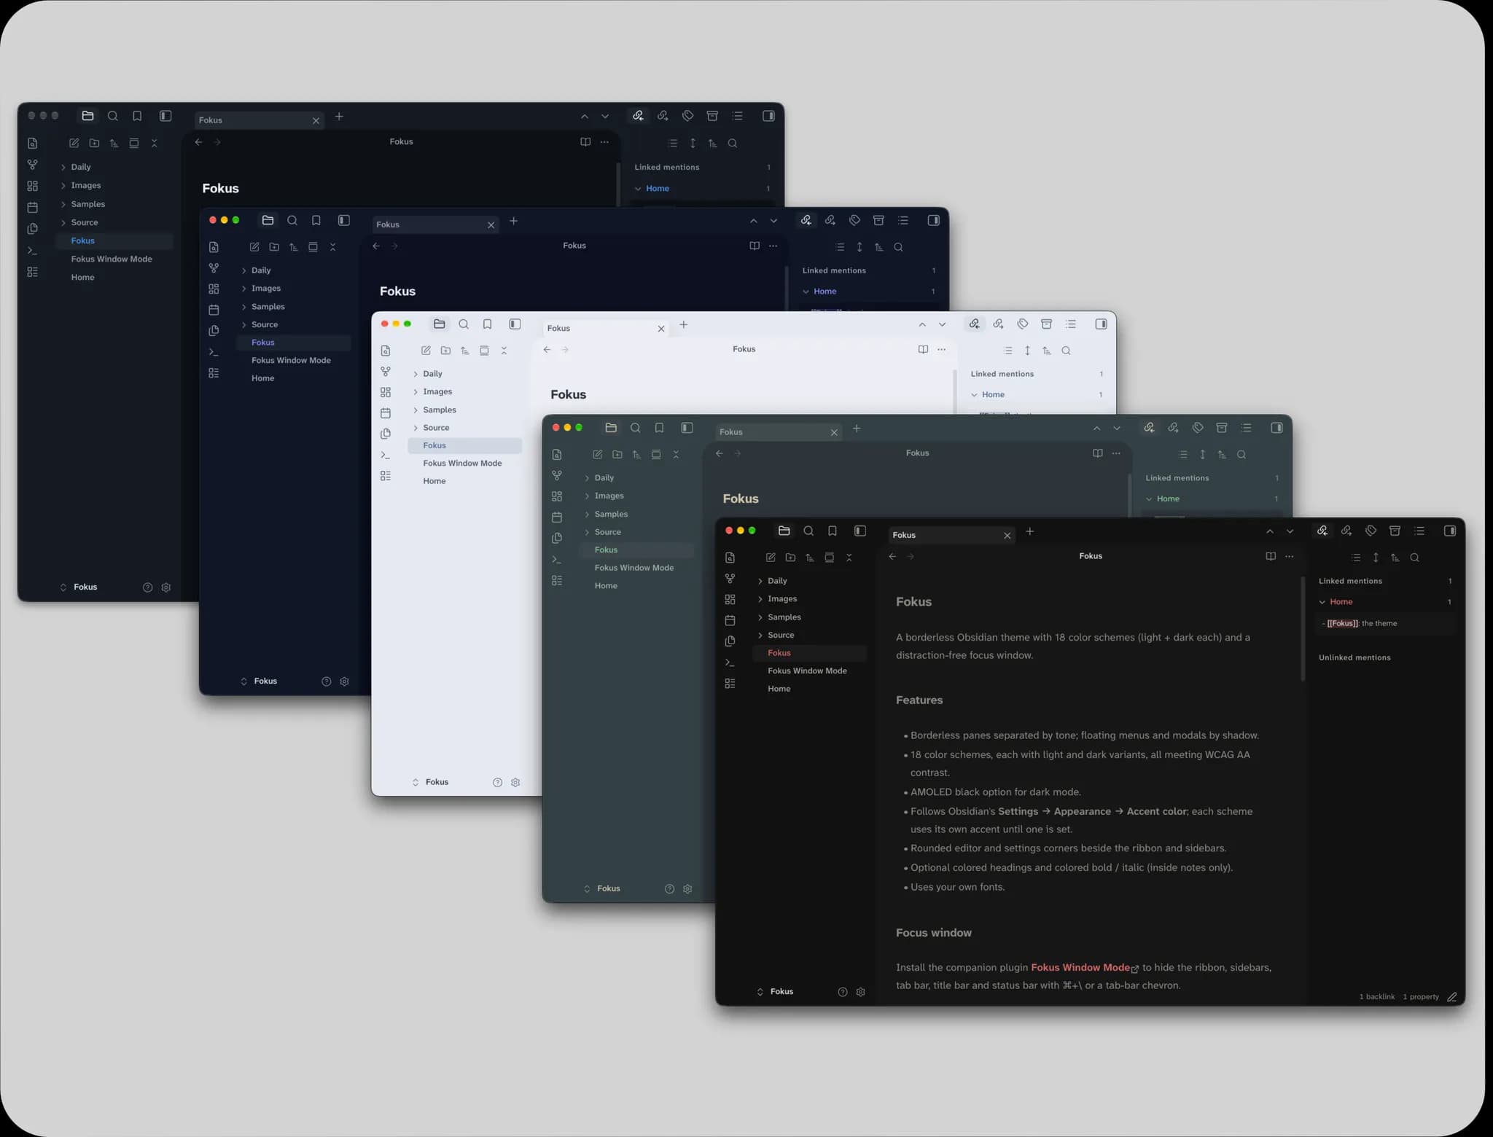Show tags panel in front window sidebar
Viewport: 1493px width, 1137px height.
1371,531
